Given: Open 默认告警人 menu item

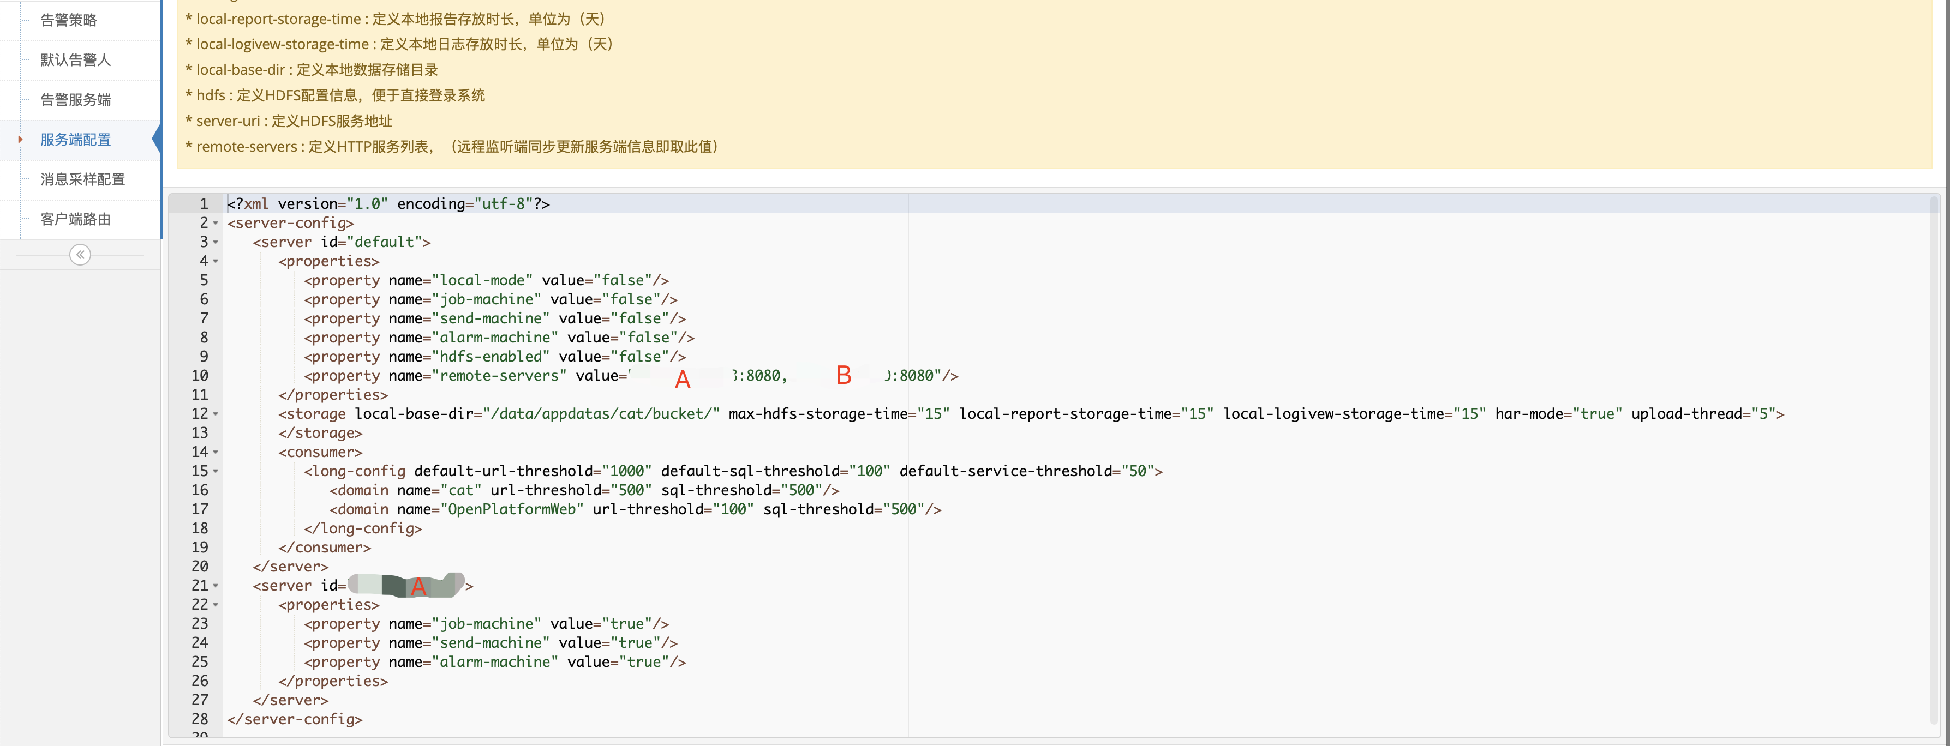Looking at the screenshot, I should pos(76,60).
